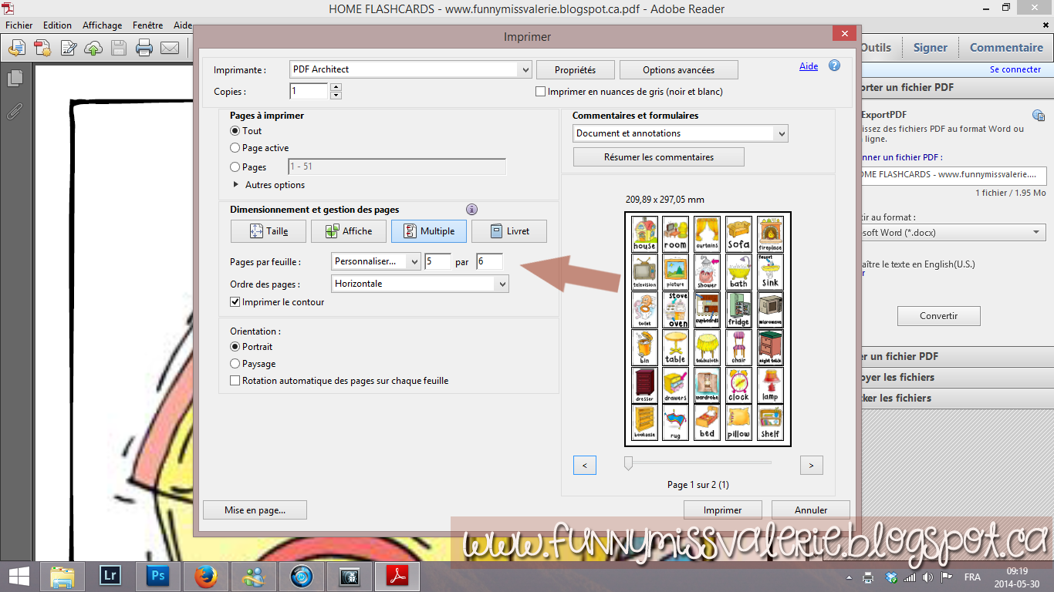Open Lightroom from the taskbar
Image resolution: width=1054 pixels, height=592 pixels.
point(111,576)
